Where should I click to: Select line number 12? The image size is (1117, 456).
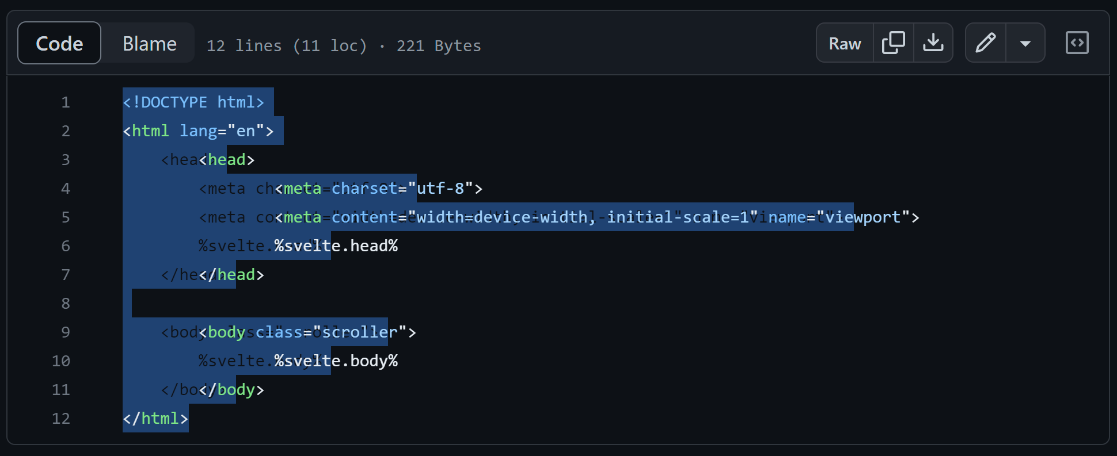click(x=60, y=419)
